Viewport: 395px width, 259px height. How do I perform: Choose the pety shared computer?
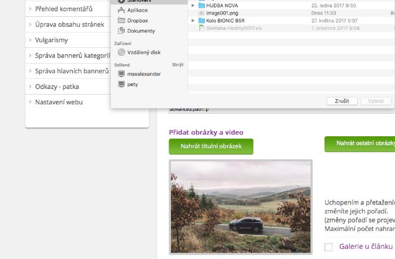[x=132, y=84]
